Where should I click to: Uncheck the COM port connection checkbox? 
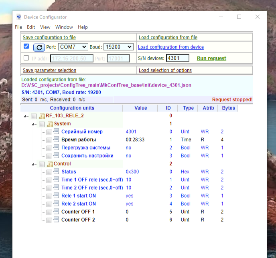[26, 46]
